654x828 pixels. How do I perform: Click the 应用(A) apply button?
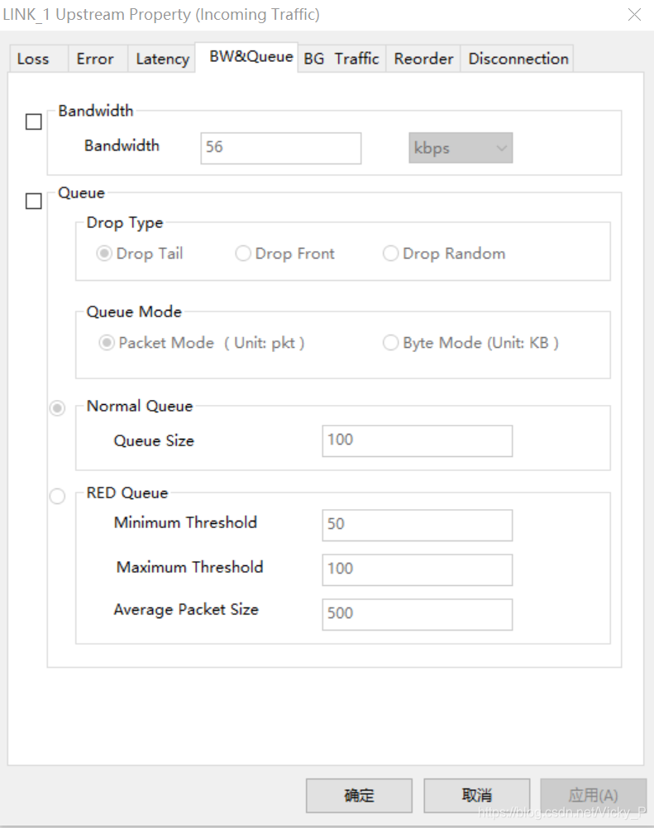[x=594, y=796]
